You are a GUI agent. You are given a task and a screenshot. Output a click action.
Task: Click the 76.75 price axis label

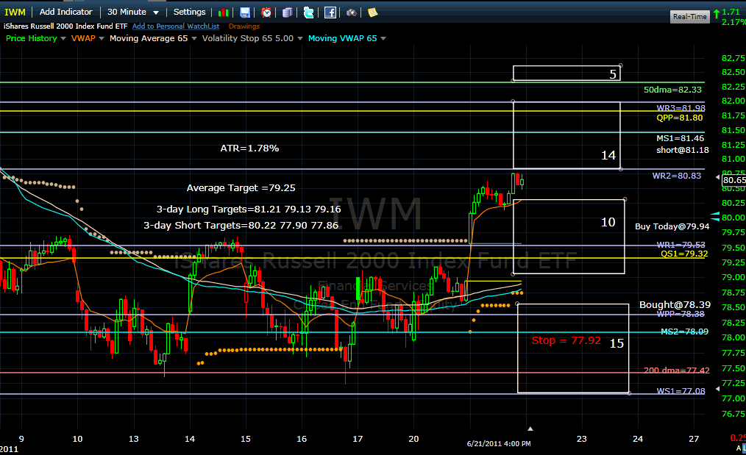[733, 414]
